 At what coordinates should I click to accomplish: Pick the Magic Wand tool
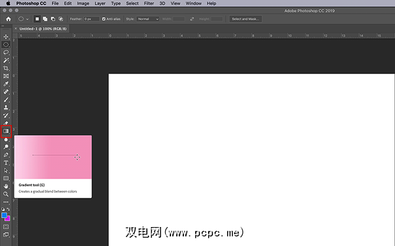[x=6, y=60]
